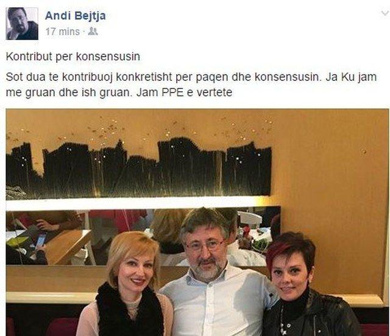
Task: Click the mirror reflection behind the group
Action: click(143, 236)
